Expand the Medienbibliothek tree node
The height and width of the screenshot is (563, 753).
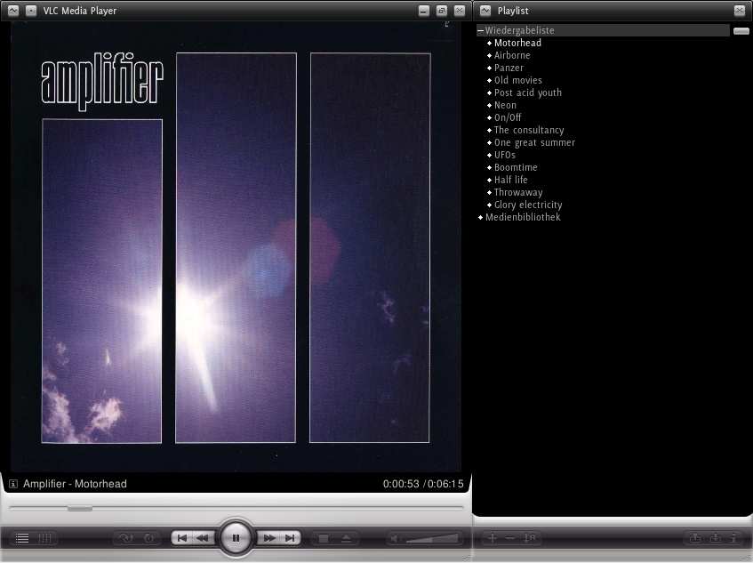(481, 218)
